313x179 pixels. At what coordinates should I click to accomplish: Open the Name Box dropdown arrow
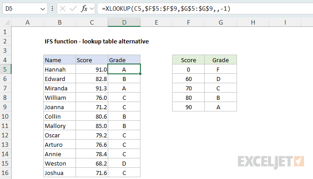click(x=42, y=9)
